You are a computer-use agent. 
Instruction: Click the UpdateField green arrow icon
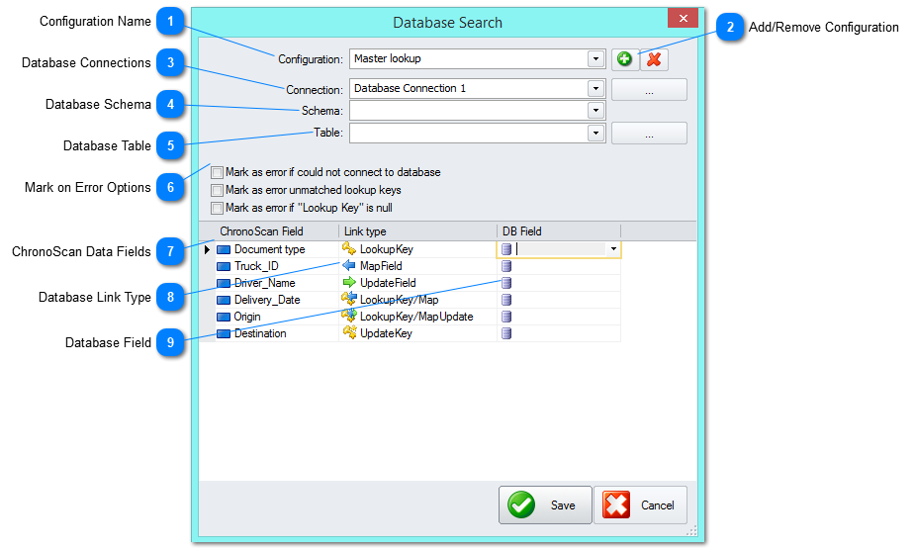coord(349,283)
